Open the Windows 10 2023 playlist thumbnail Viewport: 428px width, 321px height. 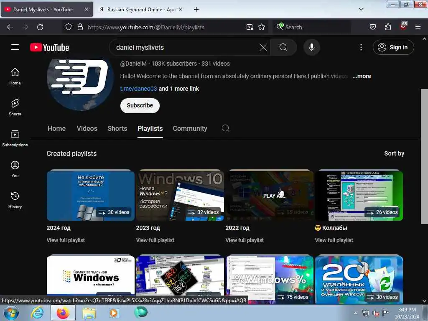[x=180, y=196]
